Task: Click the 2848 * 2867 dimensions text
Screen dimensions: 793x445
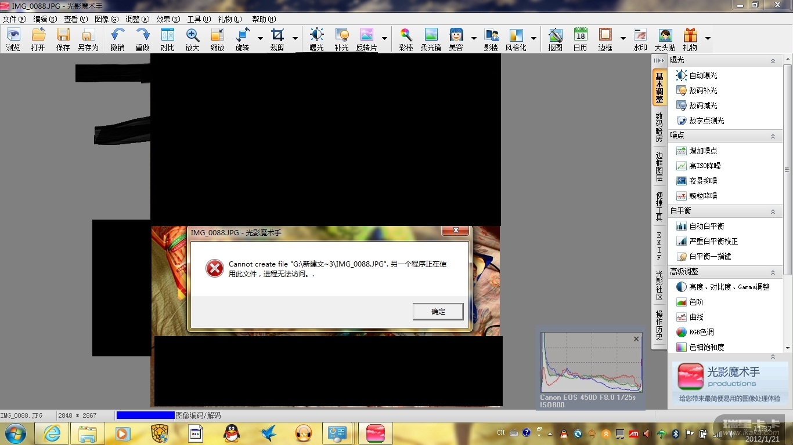Action: (77, 415)
